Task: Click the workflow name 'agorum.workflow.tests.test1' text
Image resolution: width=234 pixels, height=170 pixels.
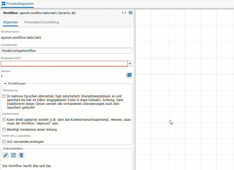Action: pyautogui.click(x=21, y=38)
